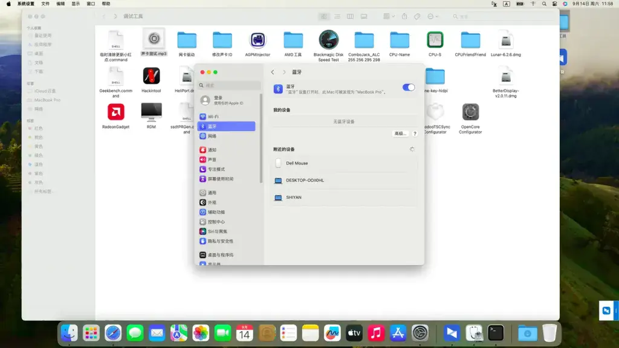Open Safari from the Dock
This screenshot has height=348, width=619.
coord(113,333)
